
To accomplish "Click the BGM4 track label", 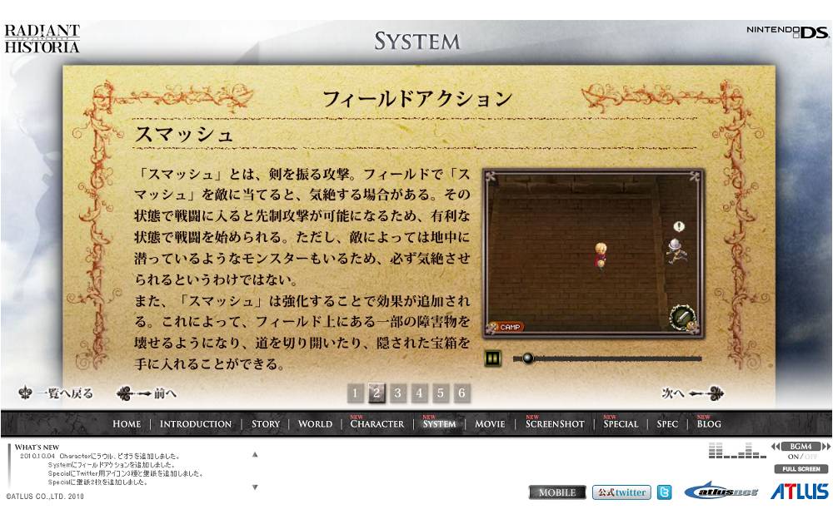I will 801,447.
